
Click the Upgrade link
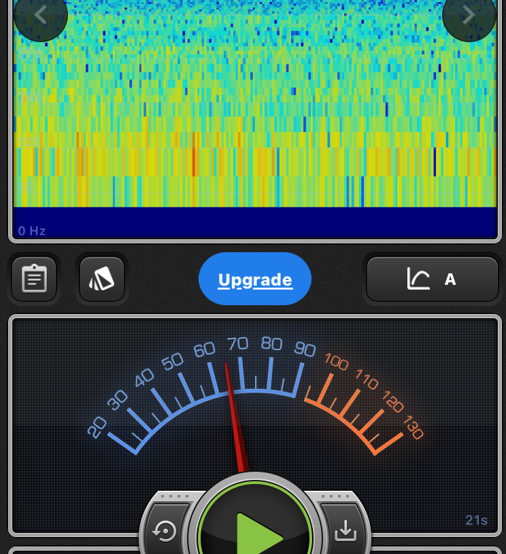[x=255, y=279]
